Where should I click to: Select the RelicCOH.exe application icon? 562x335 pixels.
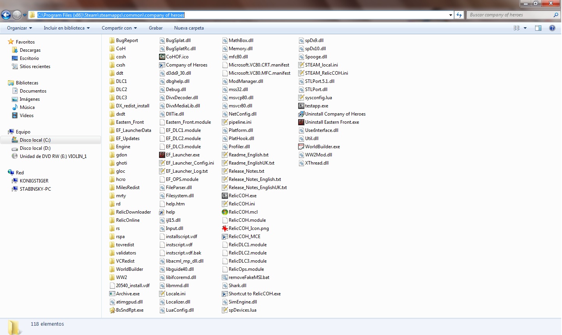pos(225,196)
